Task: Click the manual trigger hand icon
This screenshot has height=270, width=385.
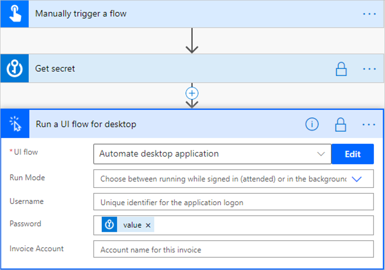Action: [15, 14]
